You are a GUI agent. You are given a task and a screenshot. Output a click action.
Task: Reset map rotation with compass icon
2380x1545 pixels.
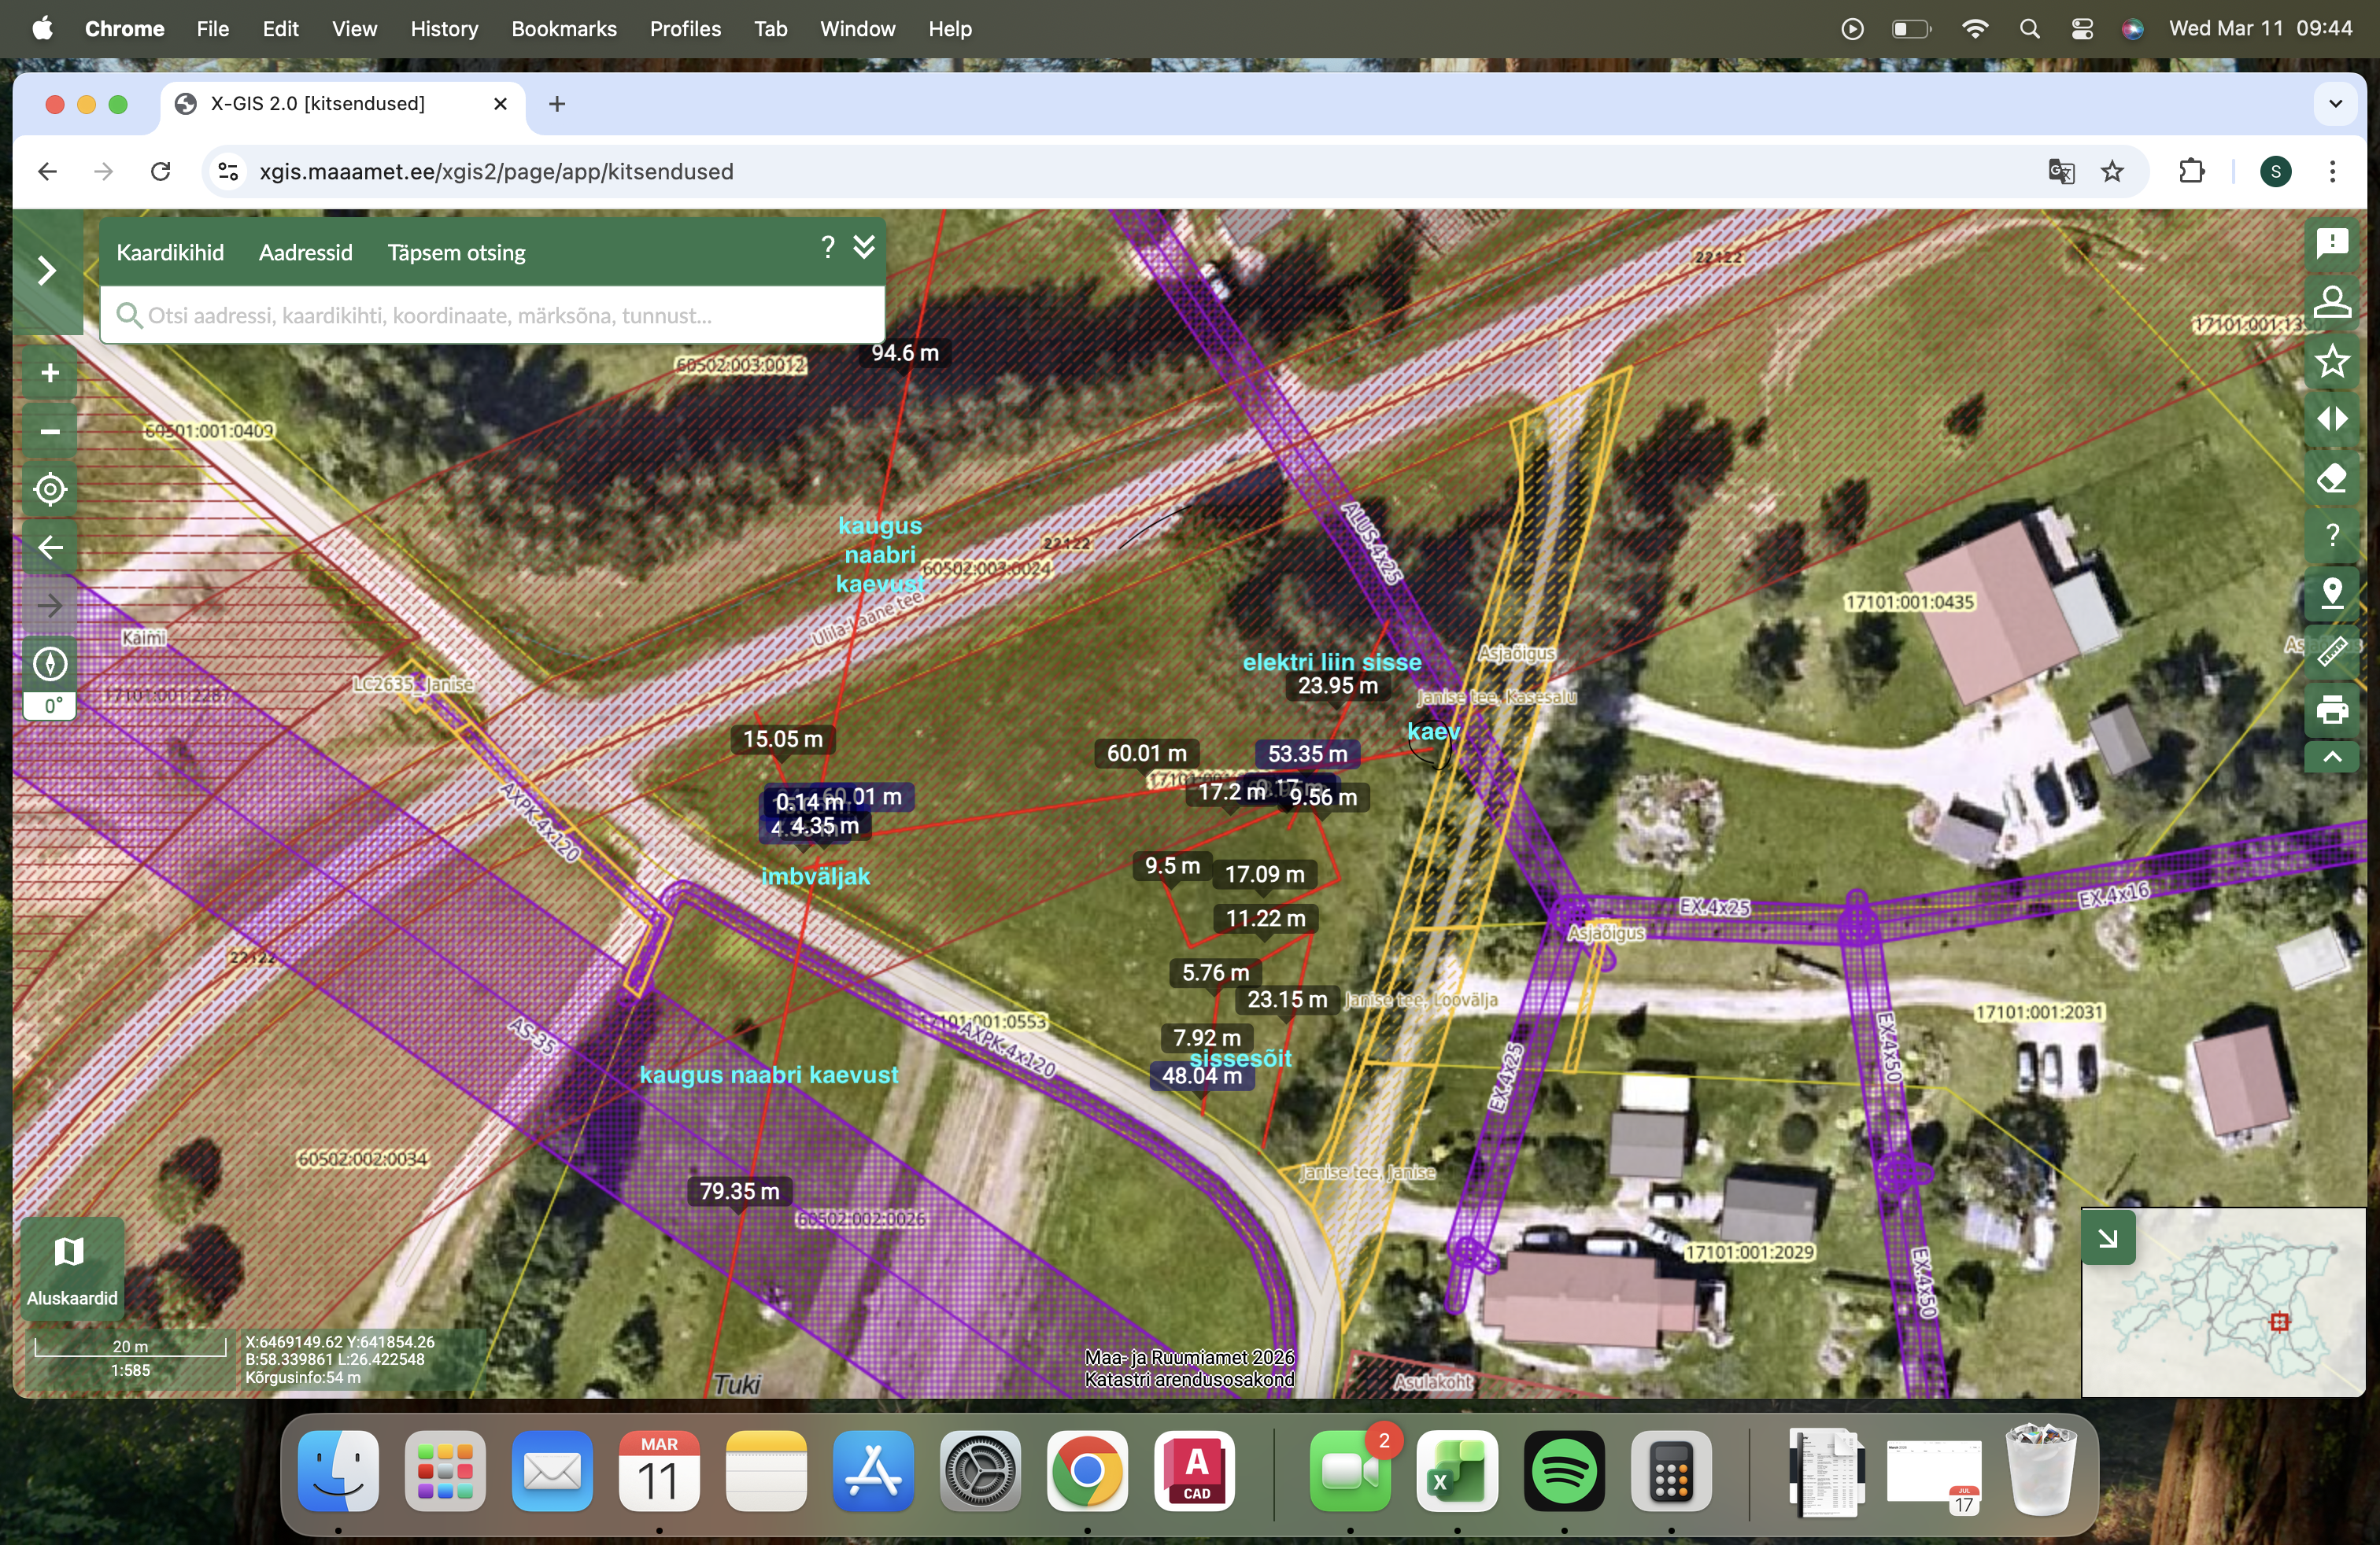[x=50, y=664]
